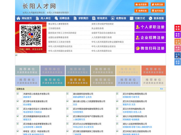Open 招聘信息 navigation item
The height and width of the screenshot is (135, 181).
[x=64, y=18]
